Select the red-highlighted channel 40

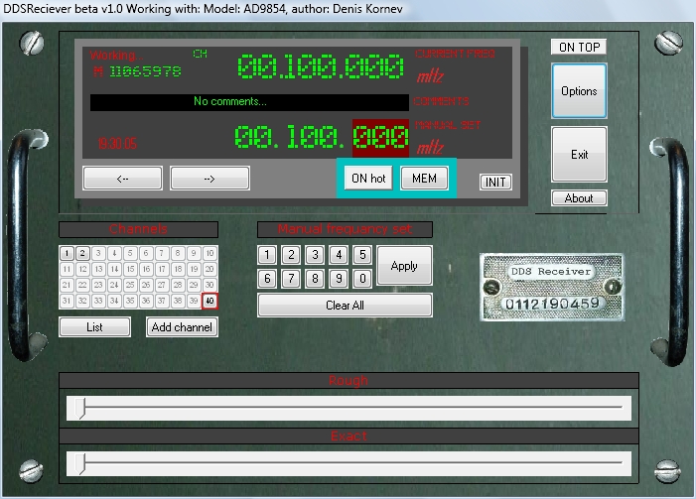coord(209,301)
